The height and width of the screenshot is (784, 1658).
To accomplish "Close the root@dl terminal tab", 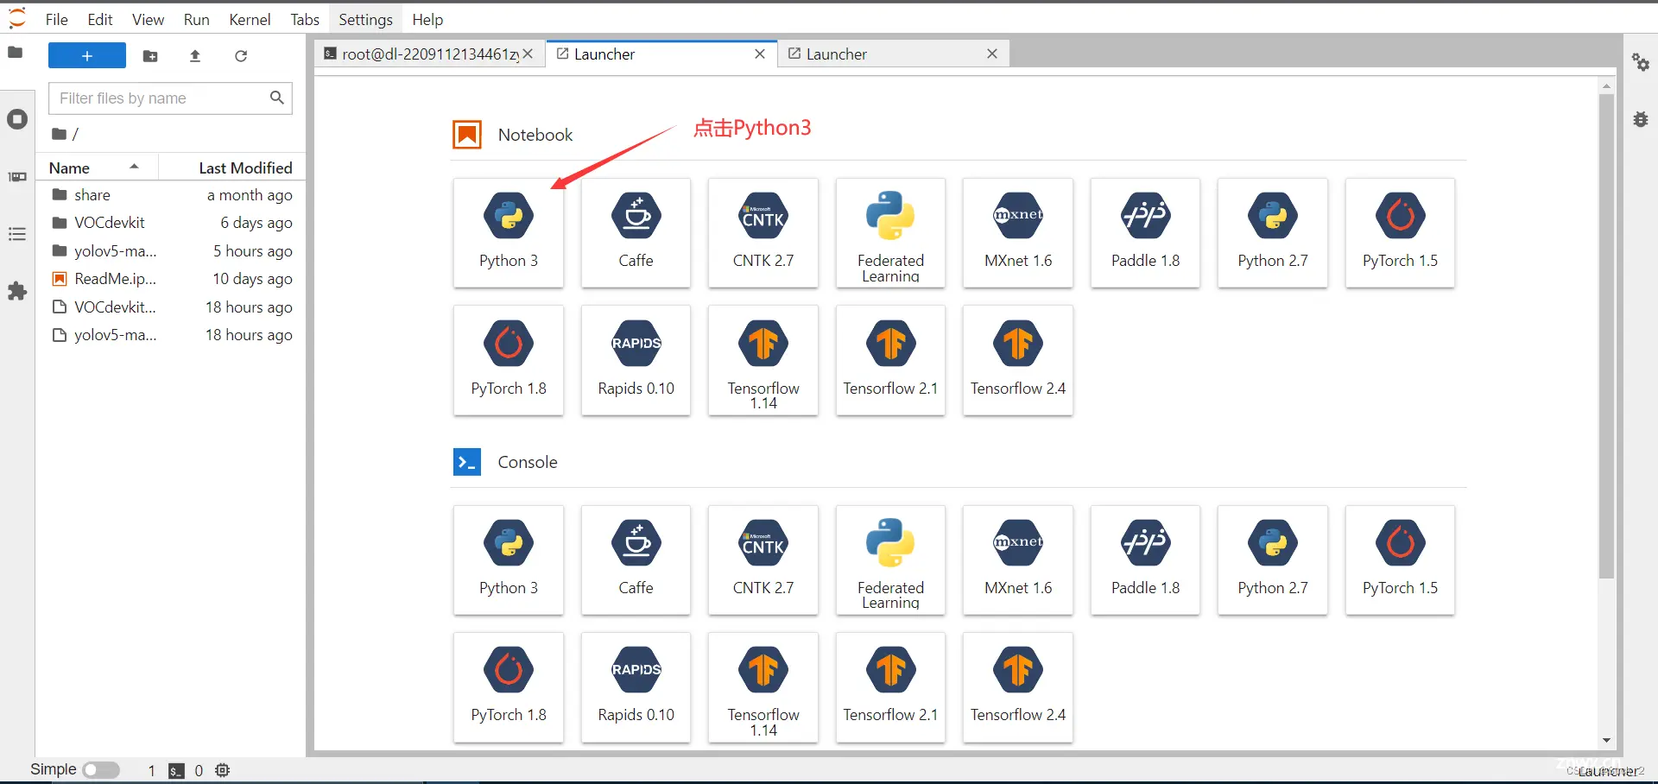I will coord(528,54).
